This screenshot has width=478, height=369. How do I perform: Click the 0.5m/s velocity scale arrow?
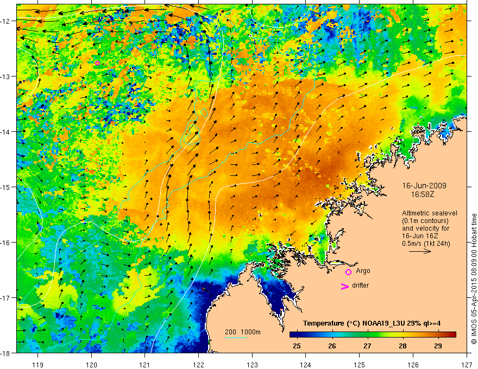(420, 251)
